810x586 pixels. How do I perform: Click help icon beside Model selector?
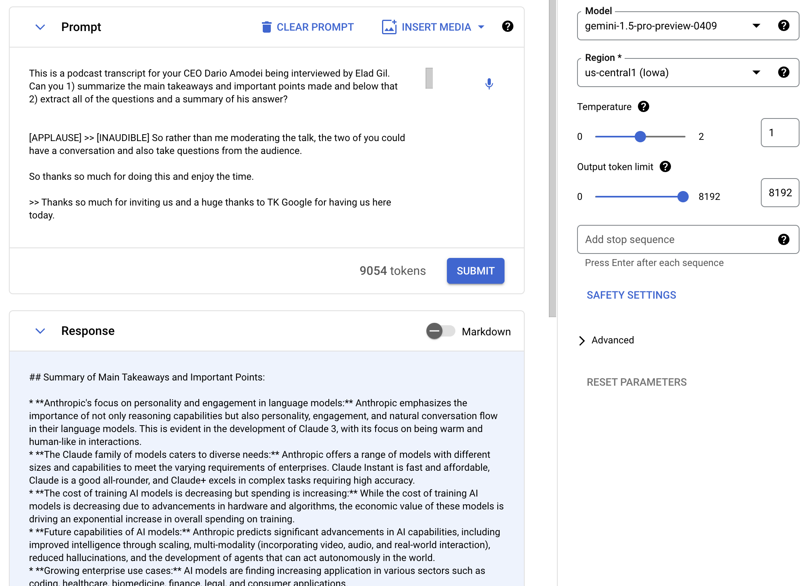click(783, 26)
